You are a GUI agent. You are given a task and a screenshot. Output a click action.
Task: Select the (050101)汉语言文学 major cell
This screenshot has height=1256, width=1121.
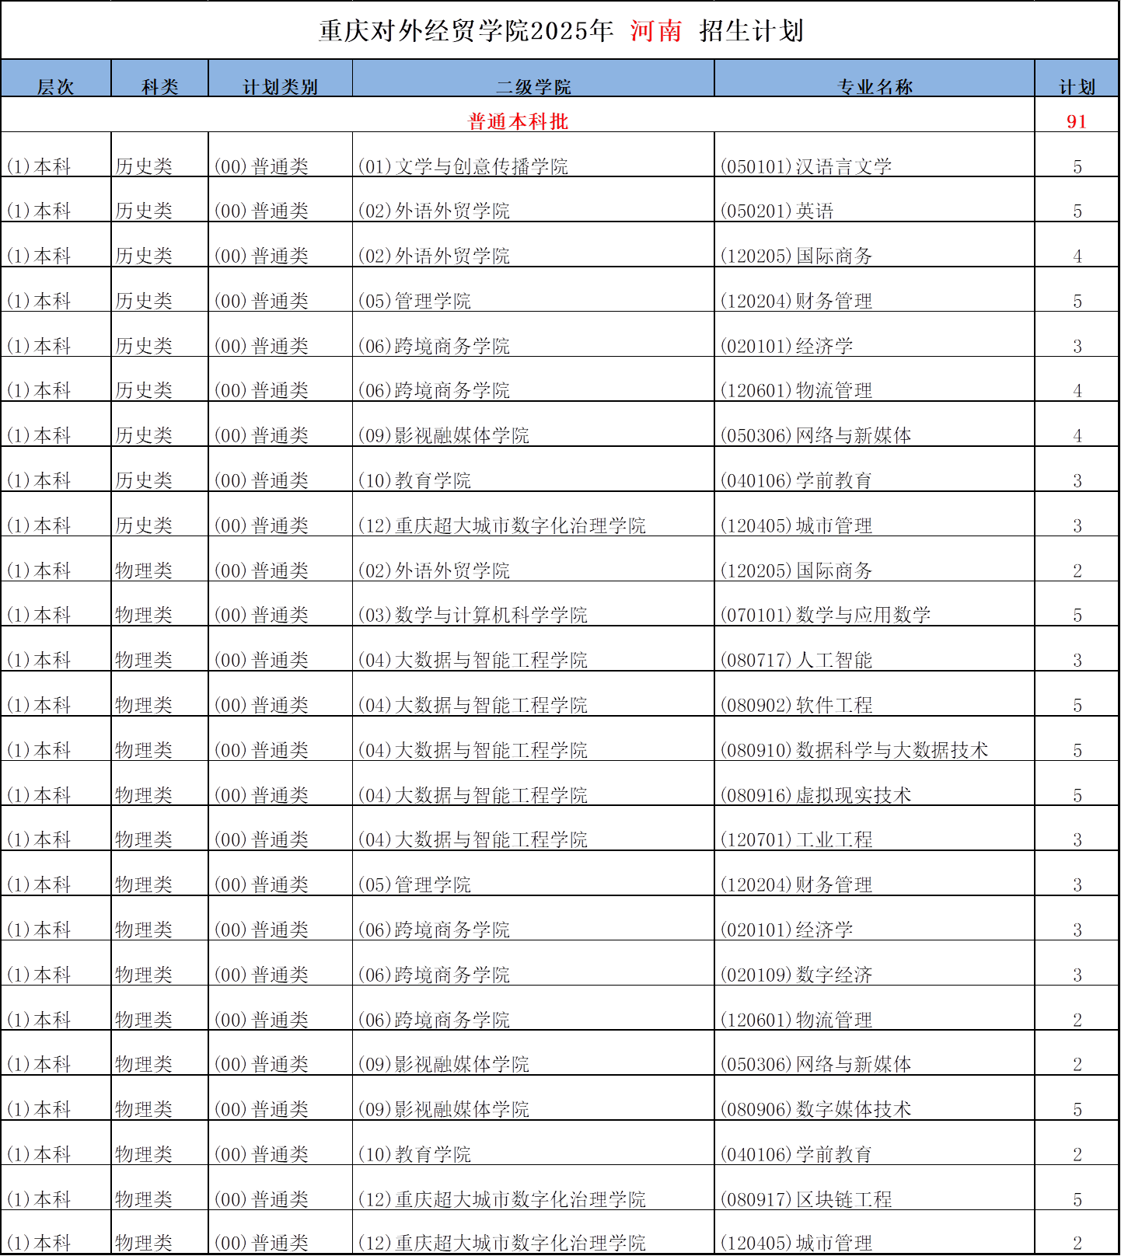[x=805, y=166]
